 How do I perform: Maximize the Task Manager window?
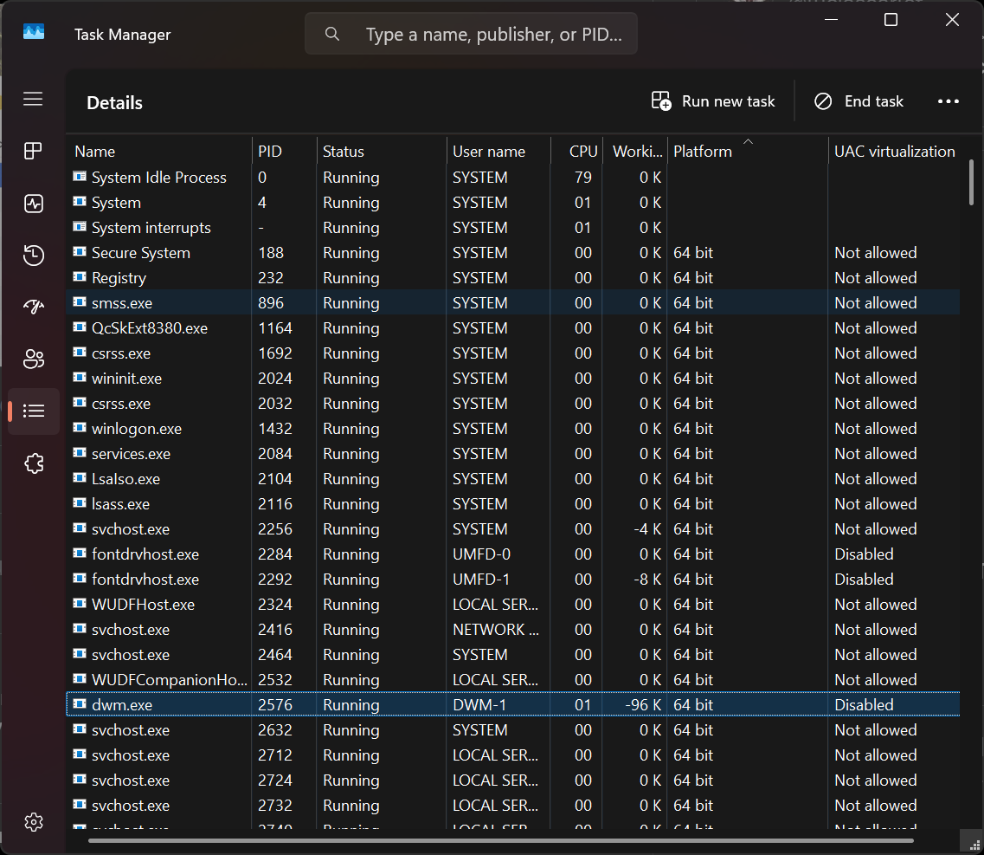(x=891, y=19)
